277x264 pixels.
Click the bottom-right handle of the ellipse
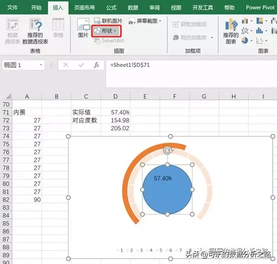pyautogui.click(x=192, y=215)
